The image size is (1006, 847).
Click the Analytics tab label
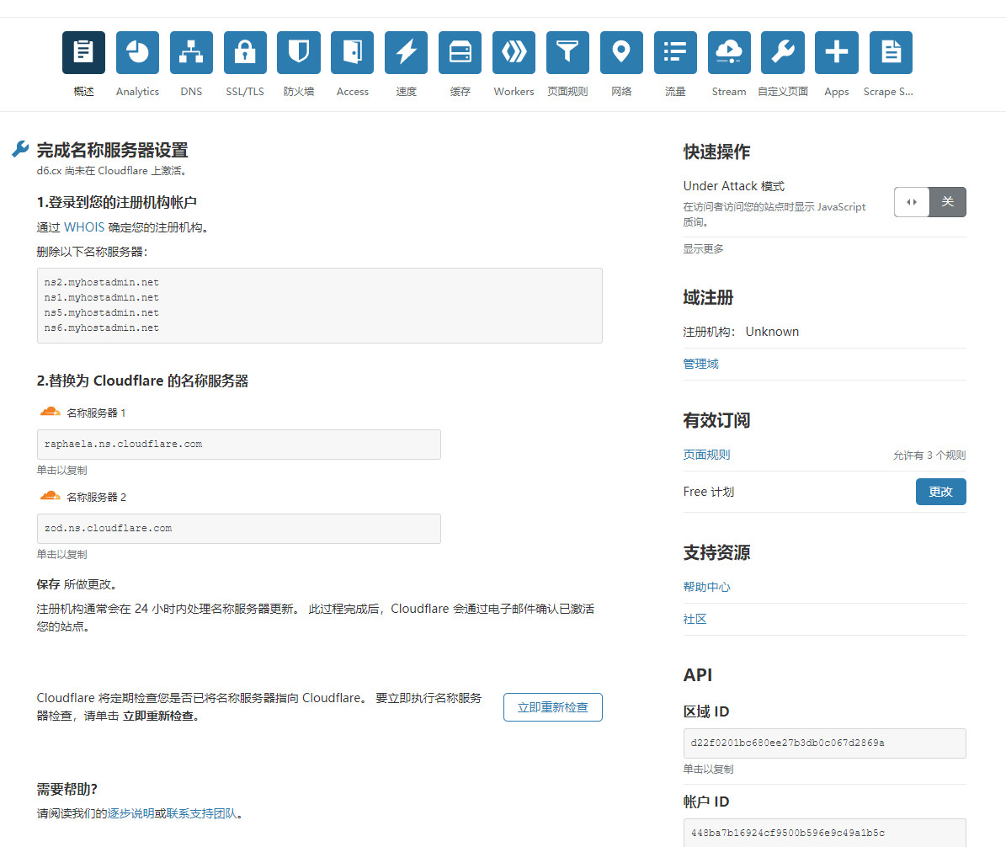click(137, 92)
